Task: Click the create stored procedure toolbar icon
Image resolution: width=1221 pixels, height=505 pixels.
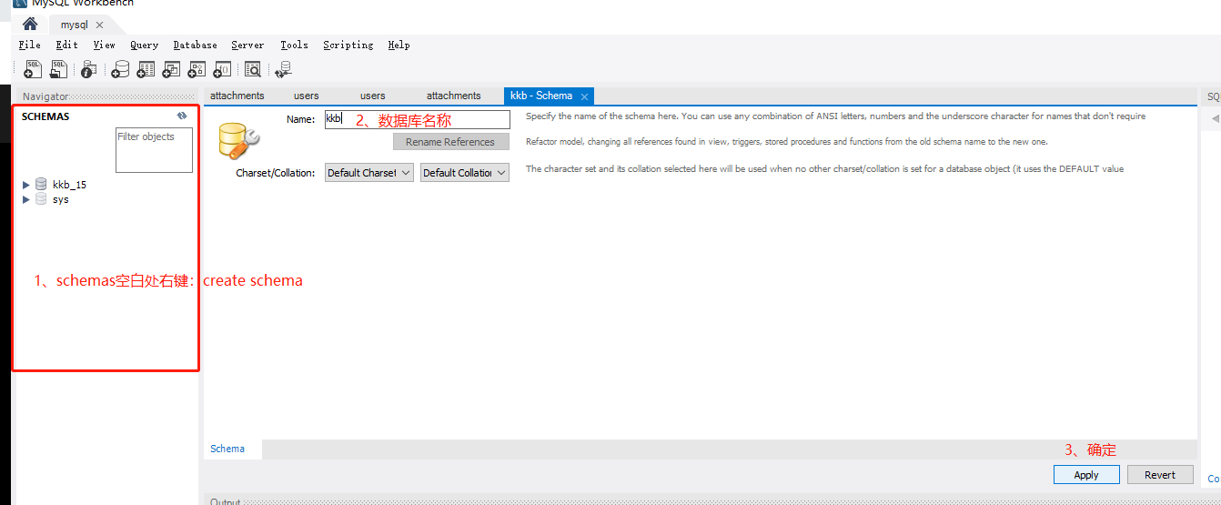Action: coord(197,69)
